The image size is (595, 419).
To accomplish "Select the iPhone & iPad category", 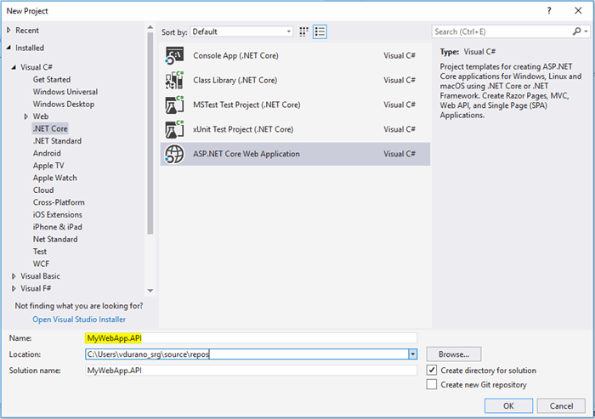I will pyautogui.click(x=57, y=227).
